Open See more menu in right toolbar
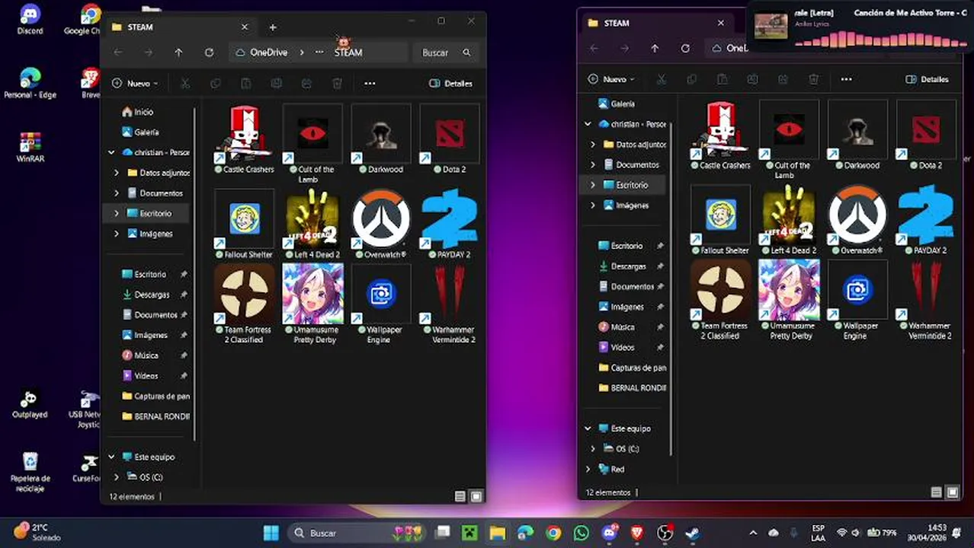Viewport: 974px width, 548px height. click(846, 79)
